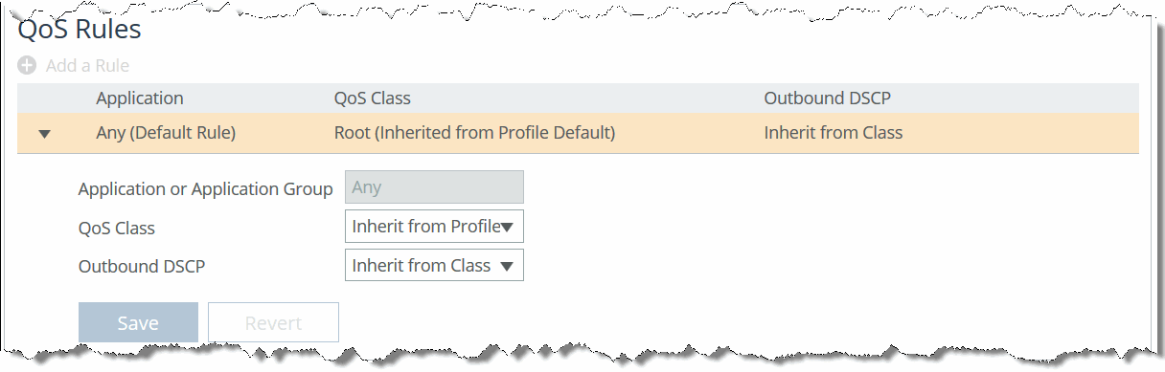This screenshot has height=372, width=1165.
Task: Click the QoS Class form field label
Action: pos(117,229)
